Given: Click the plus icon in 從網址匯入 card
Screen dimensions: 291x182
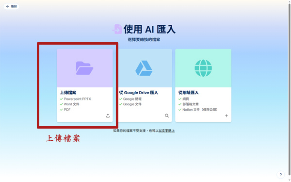Looking at the screenshot, I should tap(226, 116).
